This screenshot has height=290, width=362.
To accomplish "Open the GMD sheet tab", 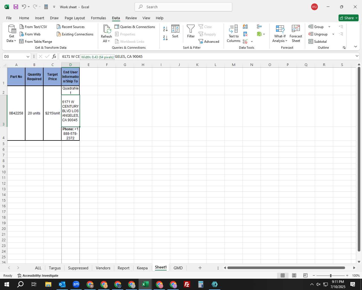I will (x=178, y=268).
